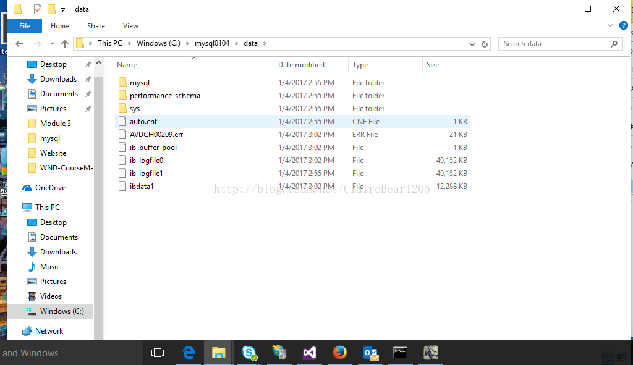633x365 pixels.
Task: Click This PC in the breadcrumb bar
Action: pos(110,43)
